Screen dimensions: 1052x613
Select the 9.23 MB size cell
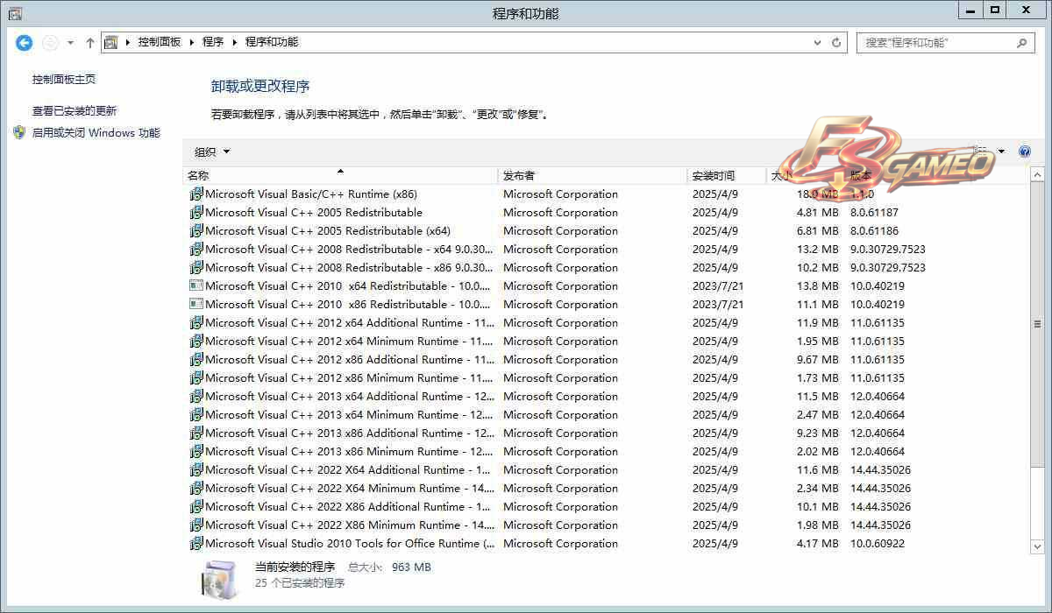click(817, 433)
